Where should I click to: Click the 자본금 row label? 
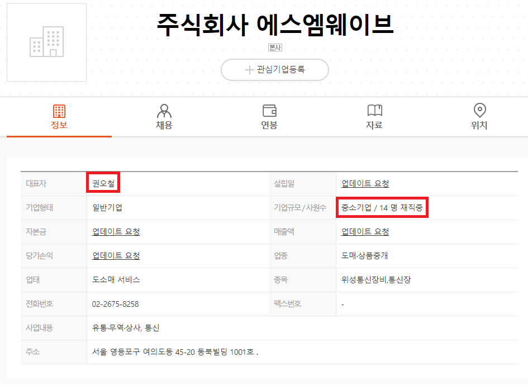pos(36,232)
